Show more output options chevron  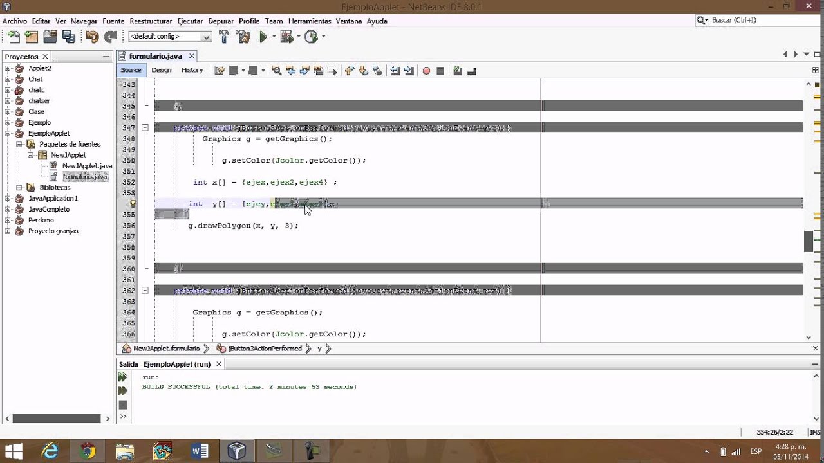tap(122, 417)
